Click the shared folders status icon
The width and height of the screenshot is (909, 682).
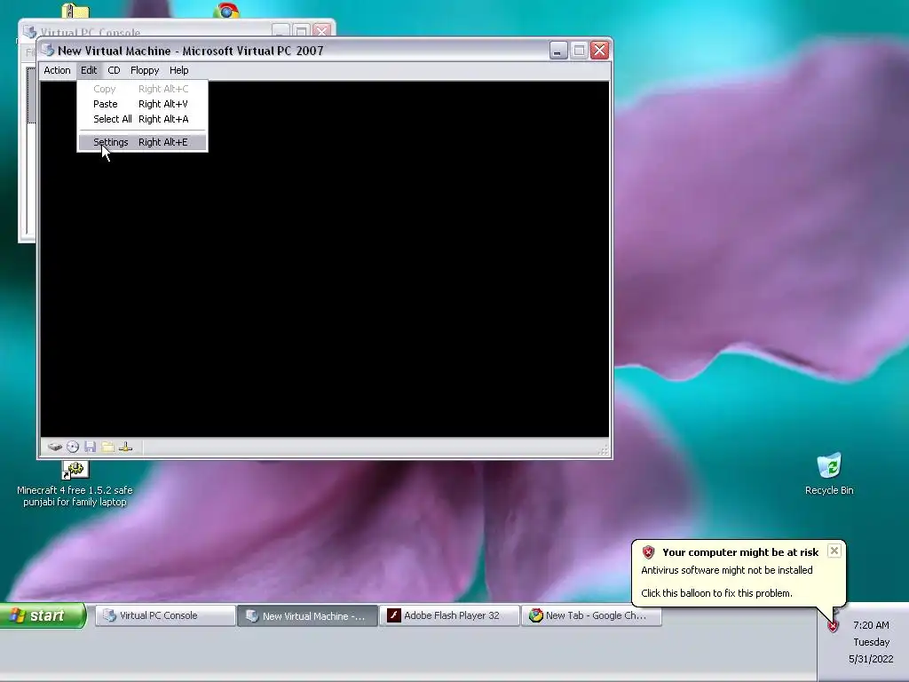click(107, 447)
